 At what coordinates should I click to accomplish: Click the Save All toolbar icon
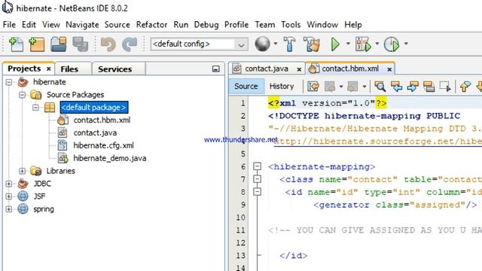(81, 44)
